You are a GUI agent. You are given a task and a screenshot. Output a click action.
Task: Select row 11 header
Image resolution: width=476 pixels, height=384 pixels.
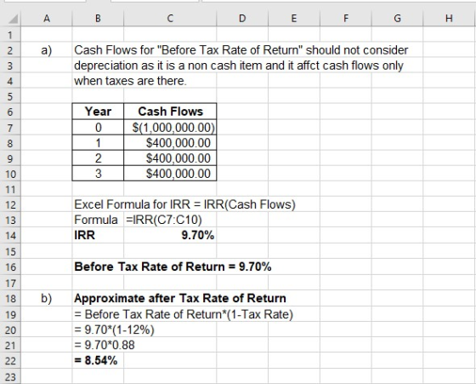10,189
